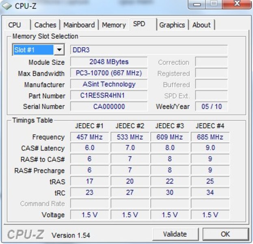The width and height of the screenshot is (253, 244).
Task: Minimize the CPU-Z window
Action: (197, 4)
